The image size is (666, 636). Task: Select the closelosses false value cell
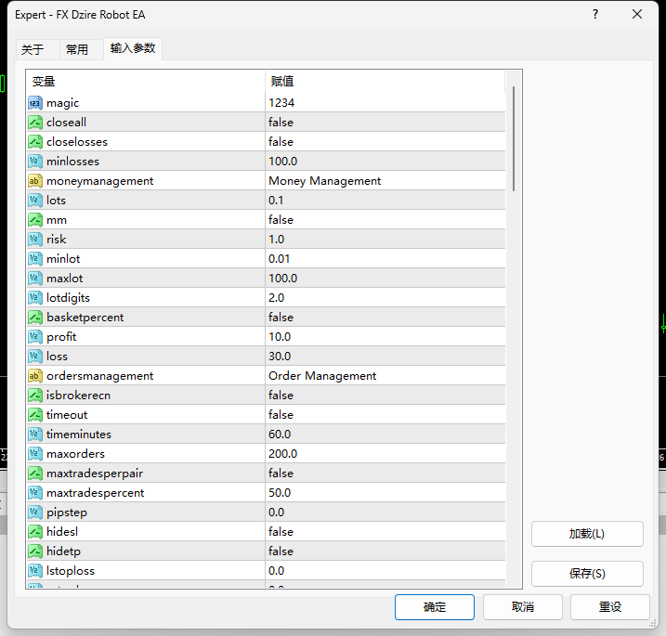[x=385, y=142]
